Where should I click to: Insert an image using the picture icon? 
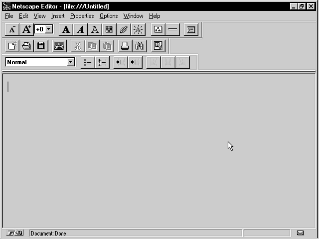tap(158, 30)
